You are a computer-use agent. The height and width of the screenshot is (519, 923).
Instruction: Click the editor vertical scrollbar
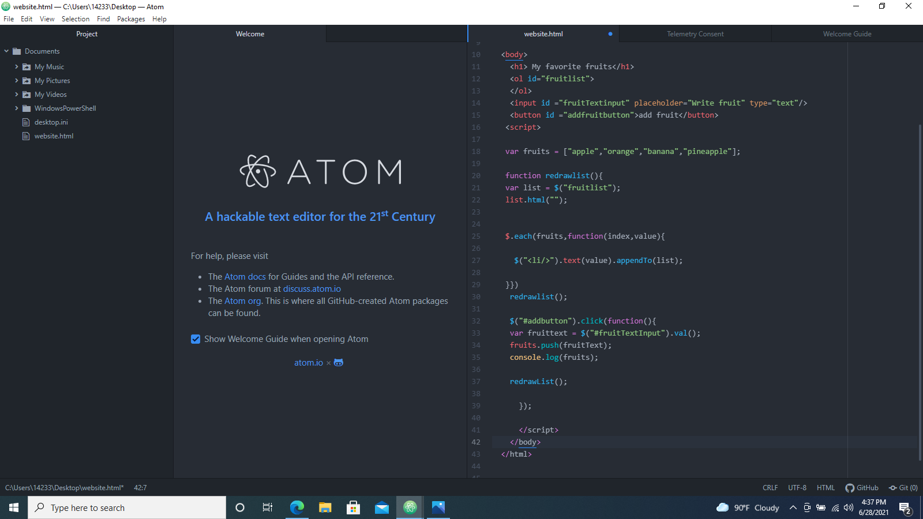[x=920, y=292]
